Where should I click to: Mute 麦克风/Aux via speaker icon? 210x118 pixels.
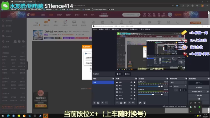[162, 86]
